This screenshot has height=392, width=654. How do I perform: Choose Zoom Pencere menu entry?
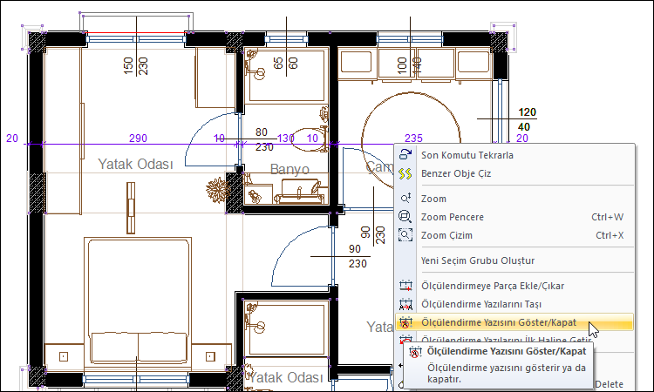(x=514, y=217)
